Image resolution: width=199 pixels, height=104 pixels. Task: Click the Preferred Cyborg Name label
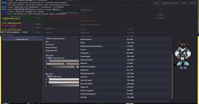pos(55,38)
